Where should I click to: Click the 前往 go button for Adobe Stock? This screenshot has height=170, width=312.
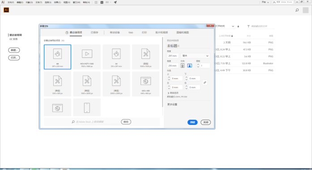pyautogui.click(x=126, y=122)
